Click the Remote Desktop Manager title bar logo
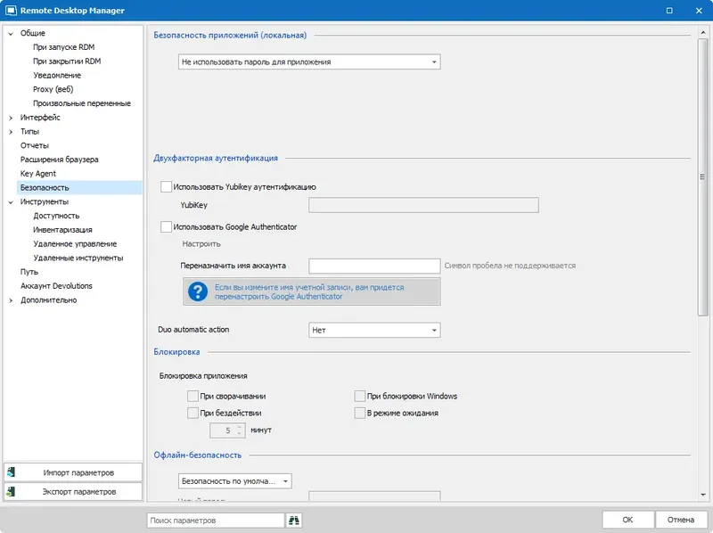 coord(11,11)
